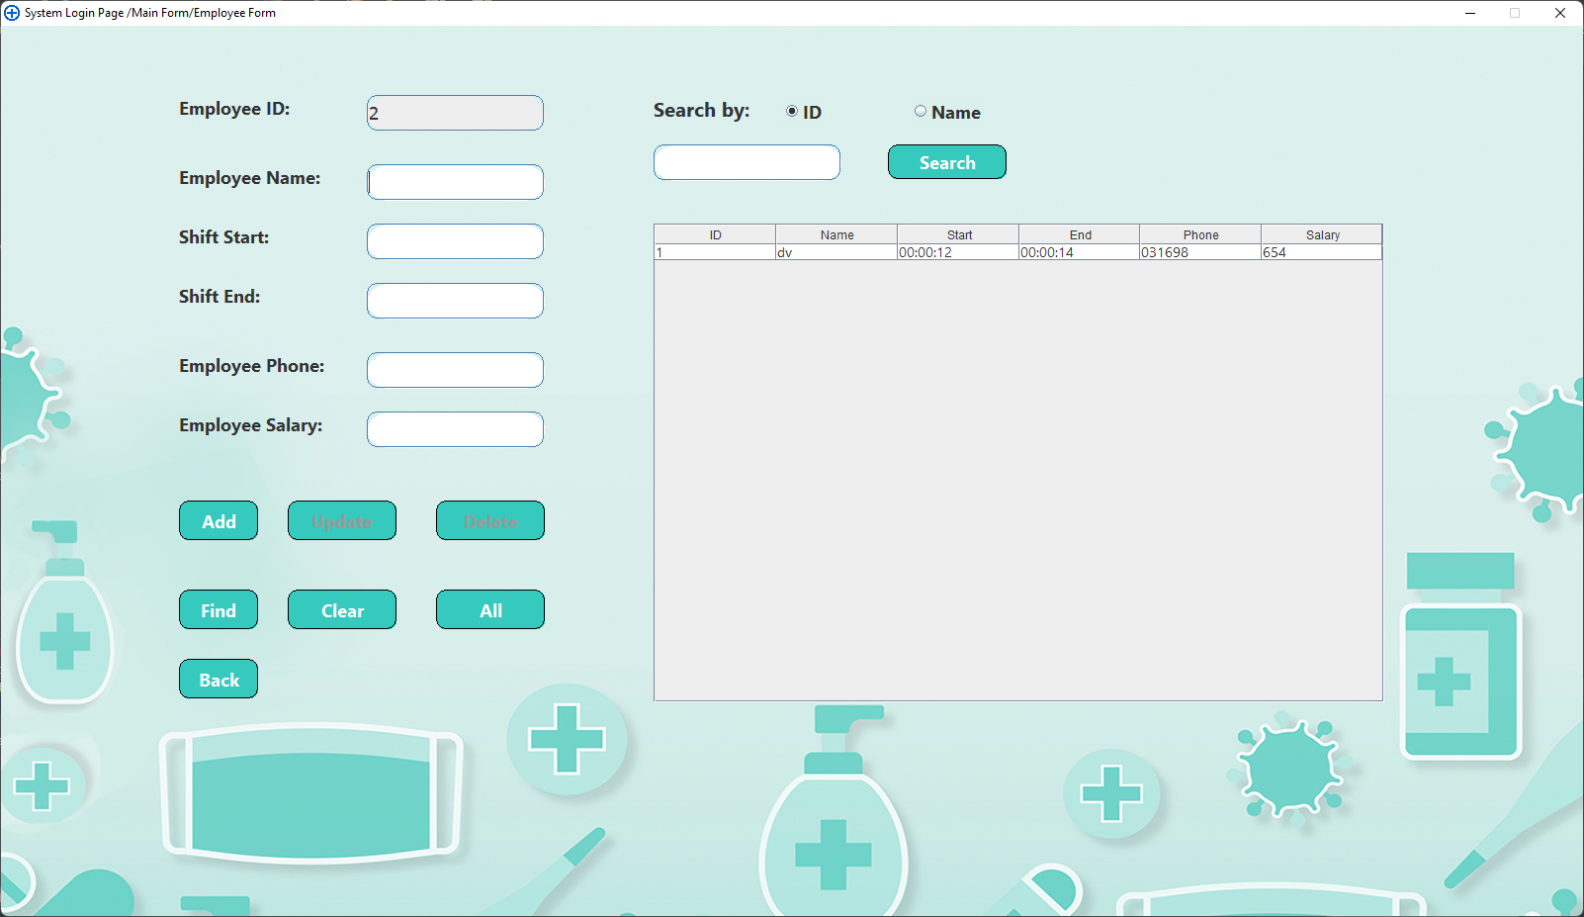
Task: Click the Back button
Action: pyautogui.click(x=218, y=679)
